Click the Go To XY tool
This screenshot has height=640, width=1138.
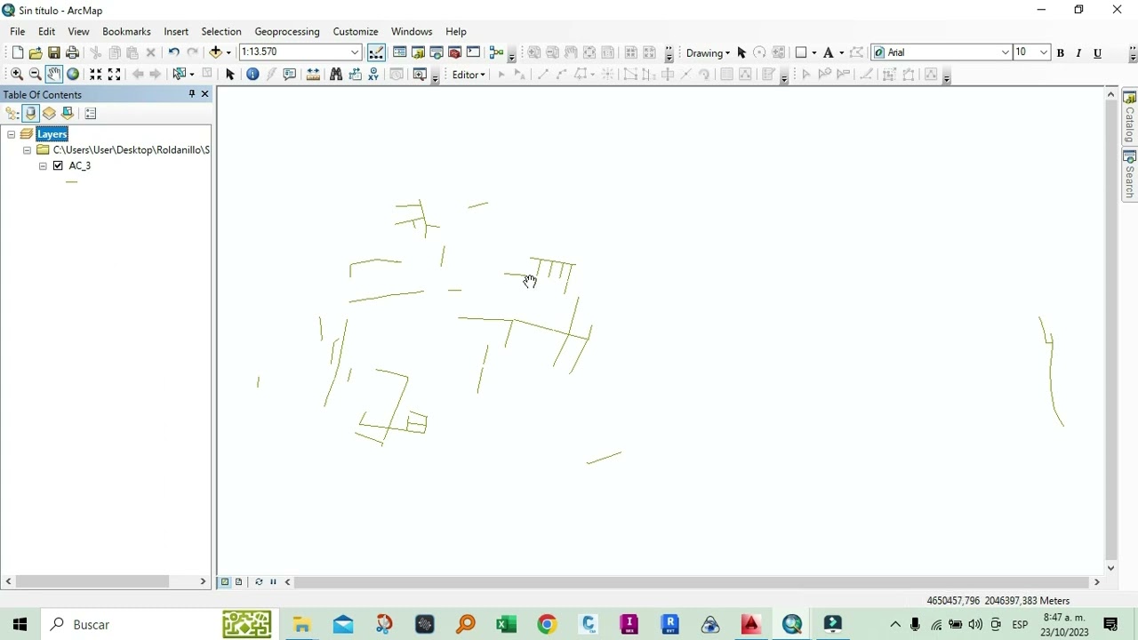(373, 75)
